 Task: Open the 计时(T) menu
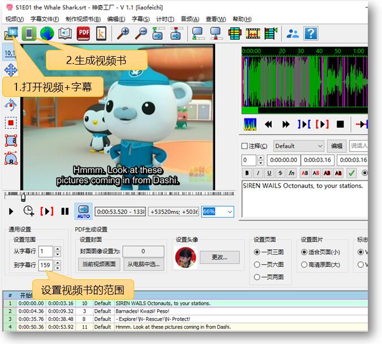[x=165, y=19]
